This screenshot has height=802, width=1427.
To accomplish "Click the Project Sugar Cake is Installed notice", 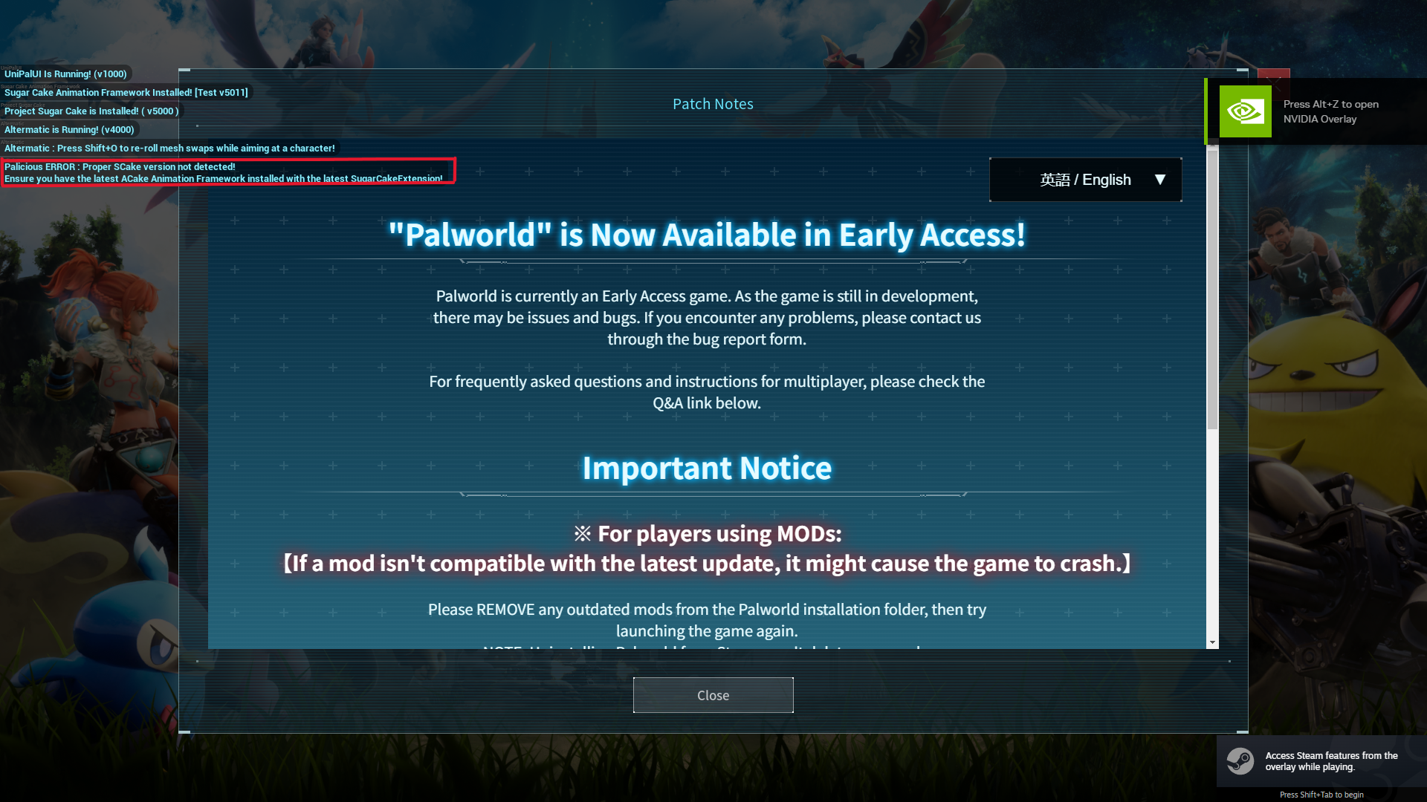I will pyautogui.click(x=91, y=111).
